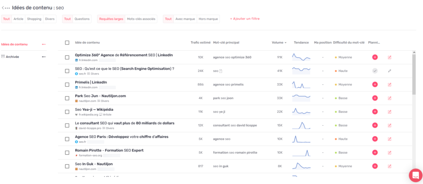Select all rows with header checkbox
This screenshot has width=423, height=184.
click(67, 42)
